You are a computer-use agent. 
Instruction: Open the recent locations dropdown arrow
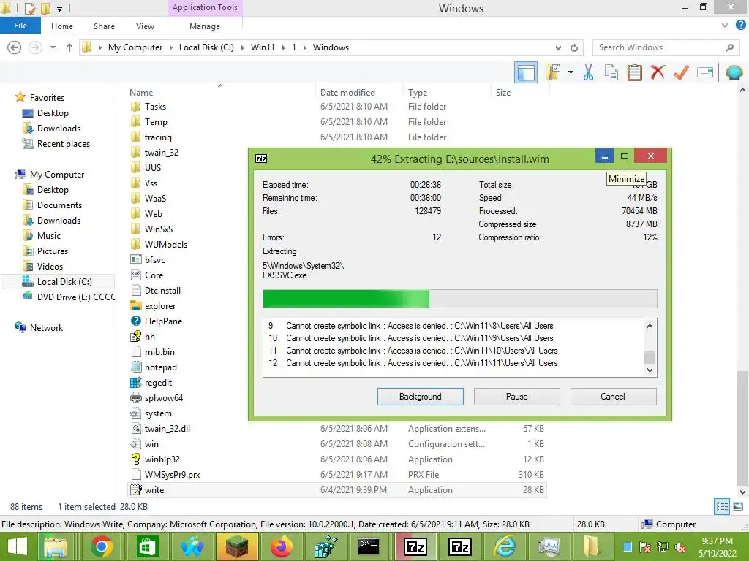pos(53,47)
